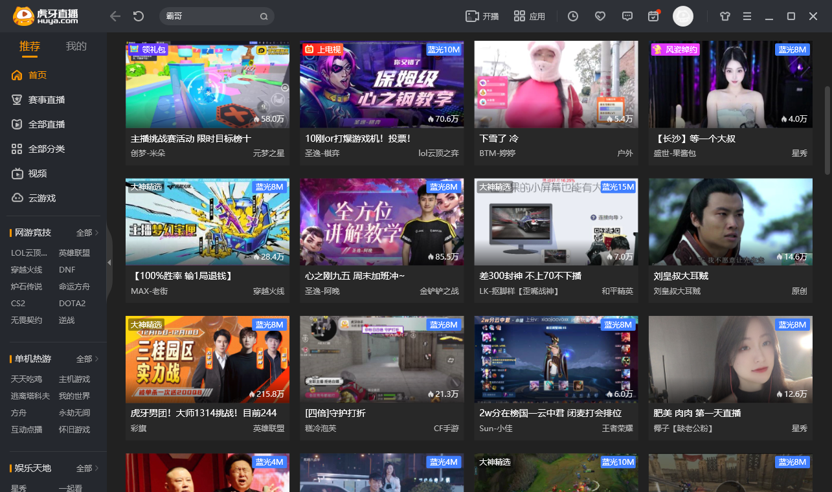
Task: Switch to the 我的 tab
Action: 76,47
